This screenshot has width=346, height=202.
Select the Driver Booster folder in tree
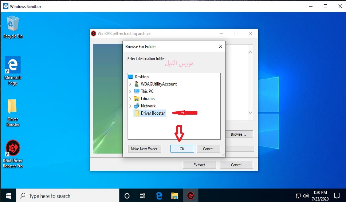[153, 113]
